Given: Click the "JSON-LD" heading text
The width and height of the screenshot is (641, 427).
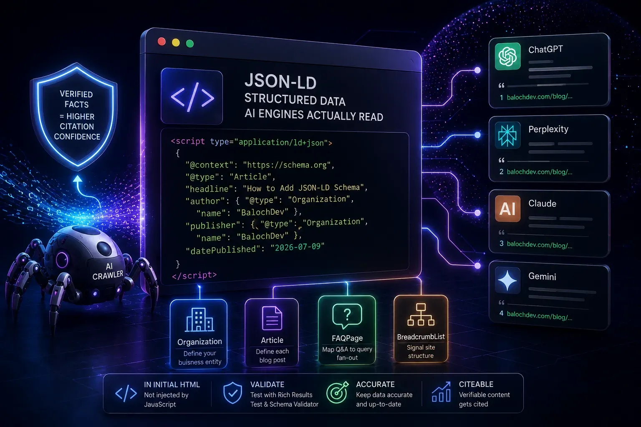Looking at the screenshot, I should pyautogui.click(x=280, y=81).
